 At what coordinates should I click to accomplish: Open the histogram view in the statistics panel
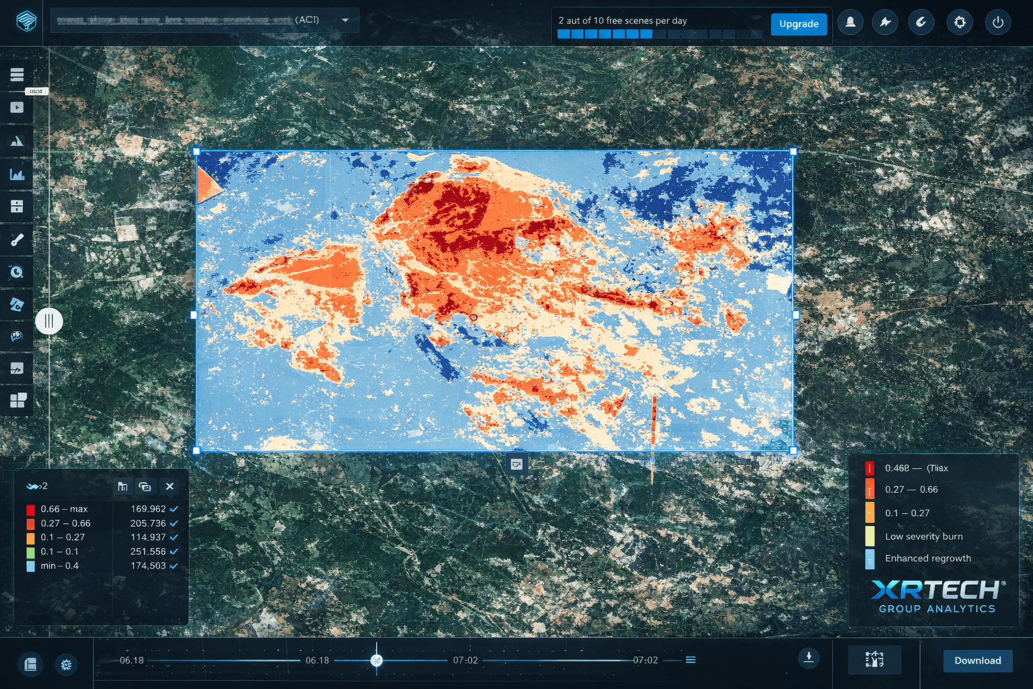tap(123, 486)
